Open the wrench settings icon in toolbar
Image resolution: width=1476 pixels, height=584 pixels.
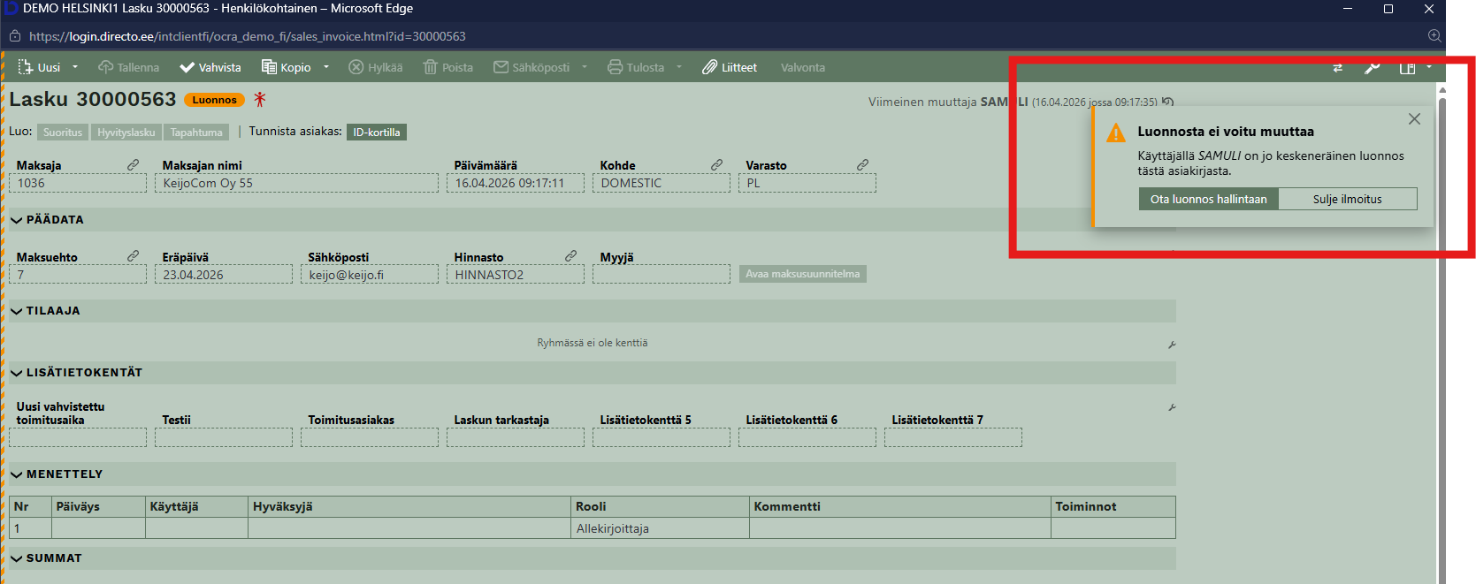tap(1372, 68)
